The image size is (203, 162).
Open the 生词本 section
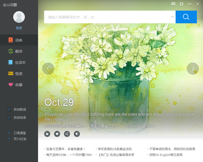20,63
